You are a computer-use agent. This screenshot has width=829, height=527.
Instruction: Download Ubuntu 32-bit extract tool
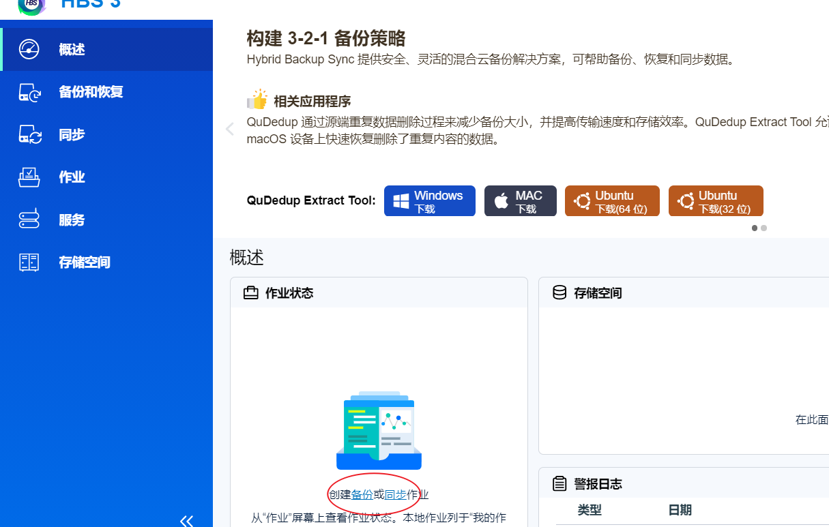(716, 201)
